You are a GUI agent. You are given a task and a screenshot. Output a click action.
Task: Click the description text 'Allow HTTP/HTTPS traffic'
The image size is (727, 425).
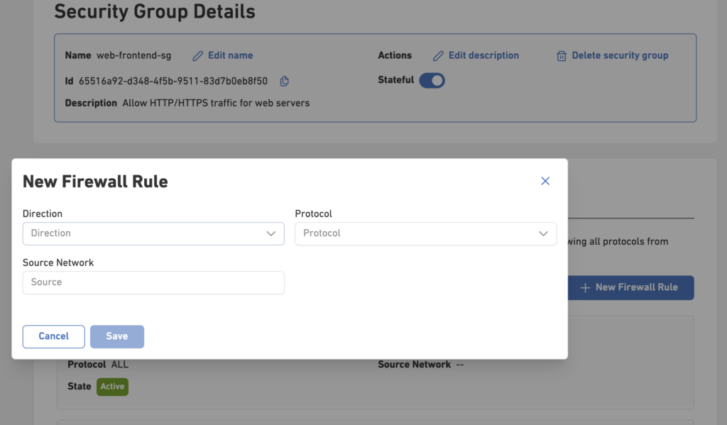[x=180, y=103]
